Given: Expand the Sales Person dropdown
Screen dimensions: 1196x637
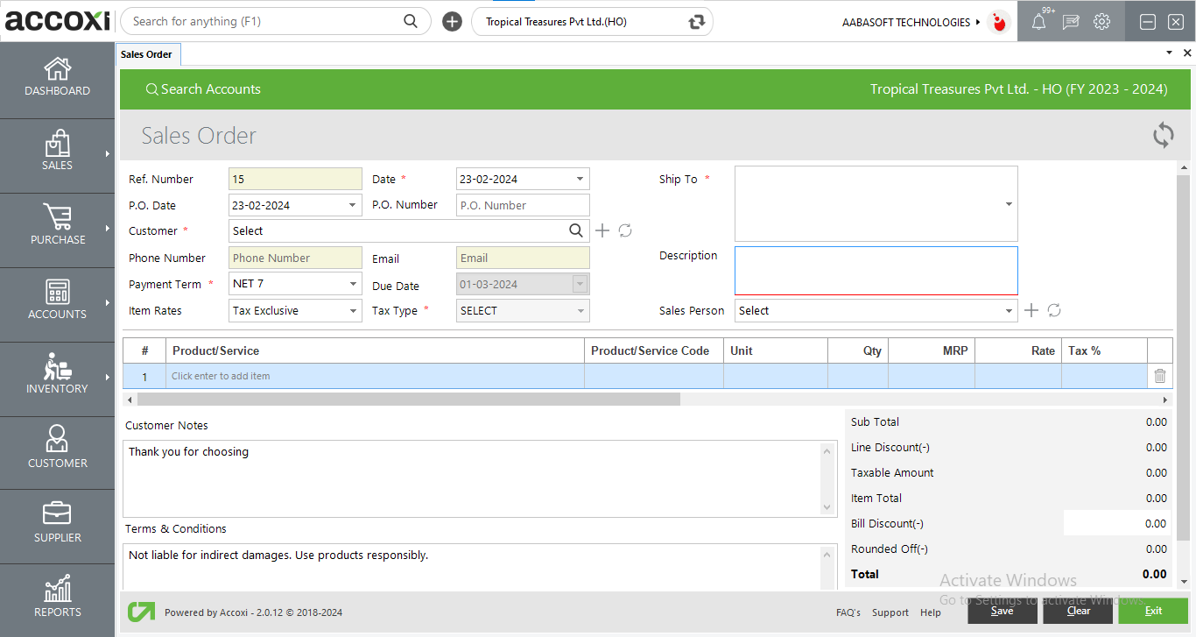Looking at the screenshot, I should click(1009, 310).
